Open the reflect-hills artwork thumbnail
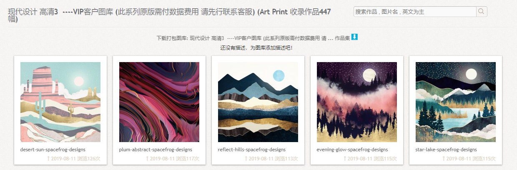Image resolution: width=517 pixels, height=170 pixels. coord(258,102)
